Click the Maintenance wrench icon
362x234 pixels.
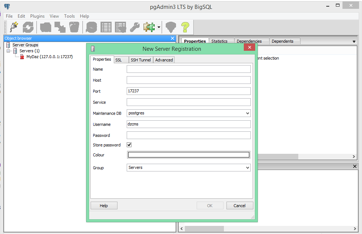(134, 27)
